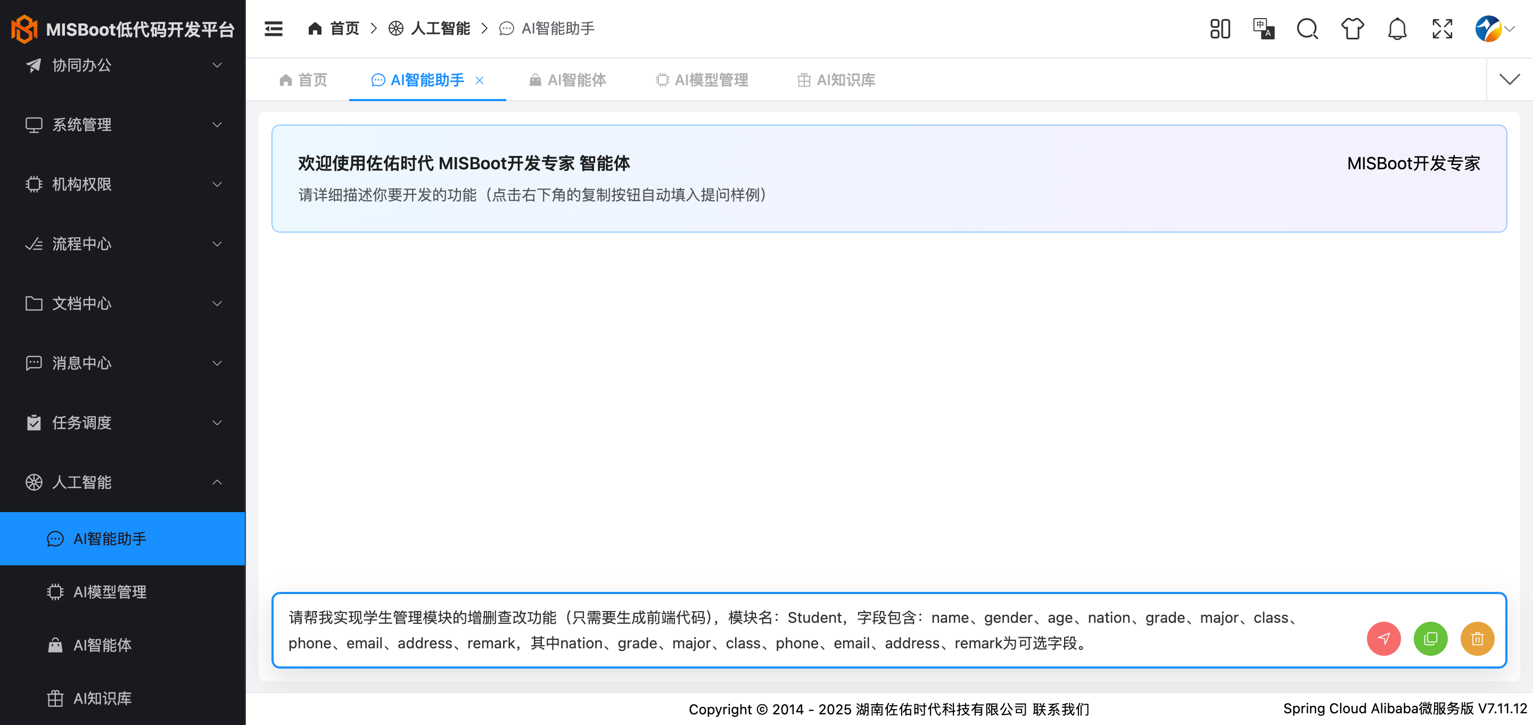The width and height of the screenshot is (1533, 725).
Task: Clear the chat with the orange trash button
Action: click(1477, 639)
